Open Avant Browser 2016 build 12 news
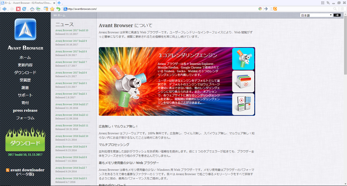The width and height of the screenshot is (347, 186). tap(72, 115)
